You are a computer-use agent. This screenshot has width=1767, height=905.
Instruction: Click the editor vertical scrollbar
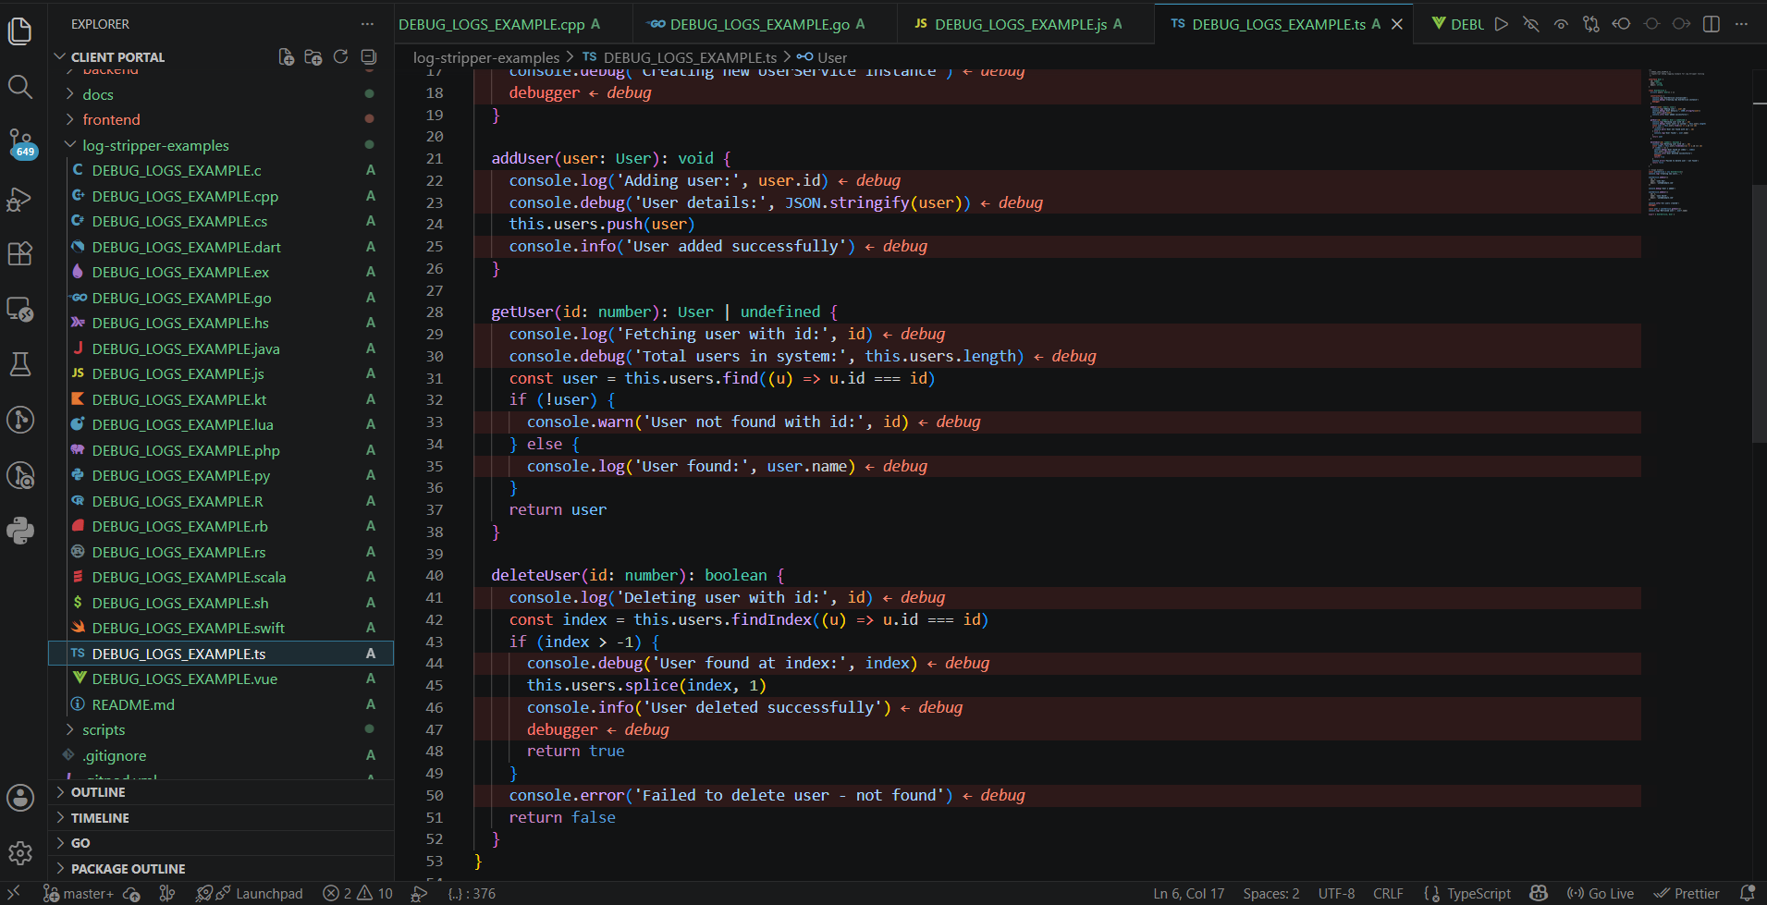[x=1760, y=314]
